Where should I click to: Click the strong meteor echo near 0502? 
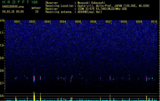[x=34, y=78]
